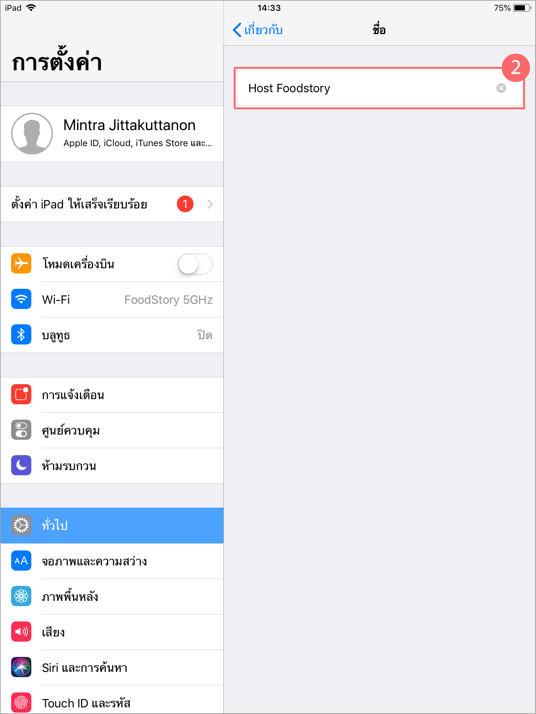Open Siri & Search icon
The width and height of the screenshot is (536, 714).
[x=21, y=667]
